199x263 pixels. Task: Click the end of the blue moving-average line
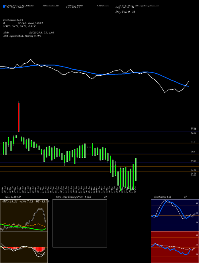188,86
